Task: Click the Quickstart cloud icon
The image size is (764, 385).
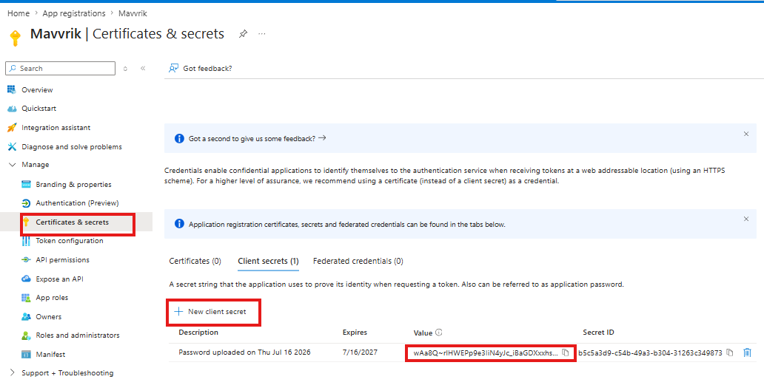Action: click(12, 109)
